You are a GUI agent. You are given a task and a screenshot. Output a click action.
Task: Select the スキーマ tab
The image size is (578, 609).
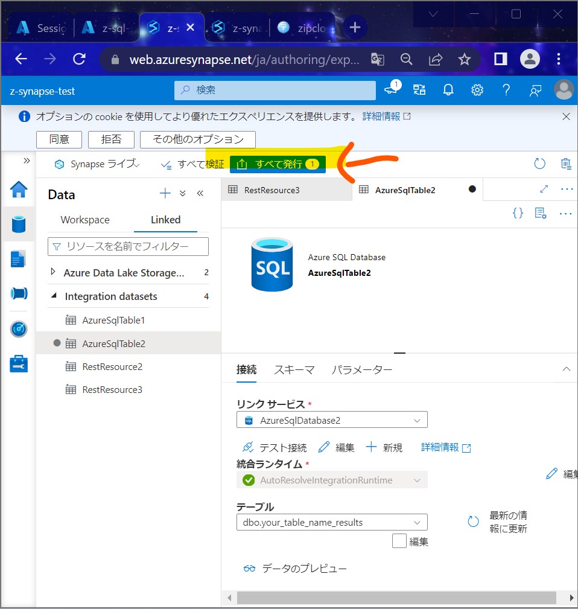coord(294,370)
